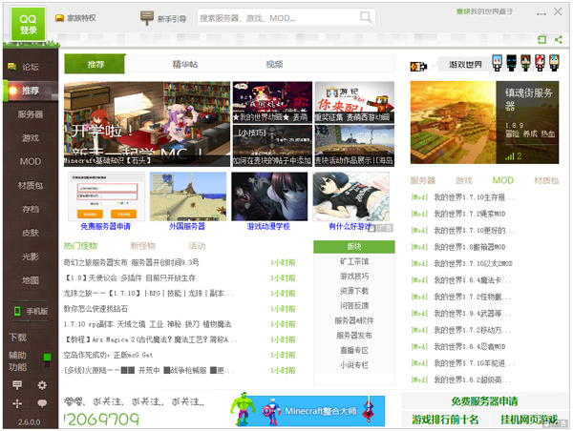
Task: Open the 新手引导 signpost guide
Action: [x=163, y=17]
